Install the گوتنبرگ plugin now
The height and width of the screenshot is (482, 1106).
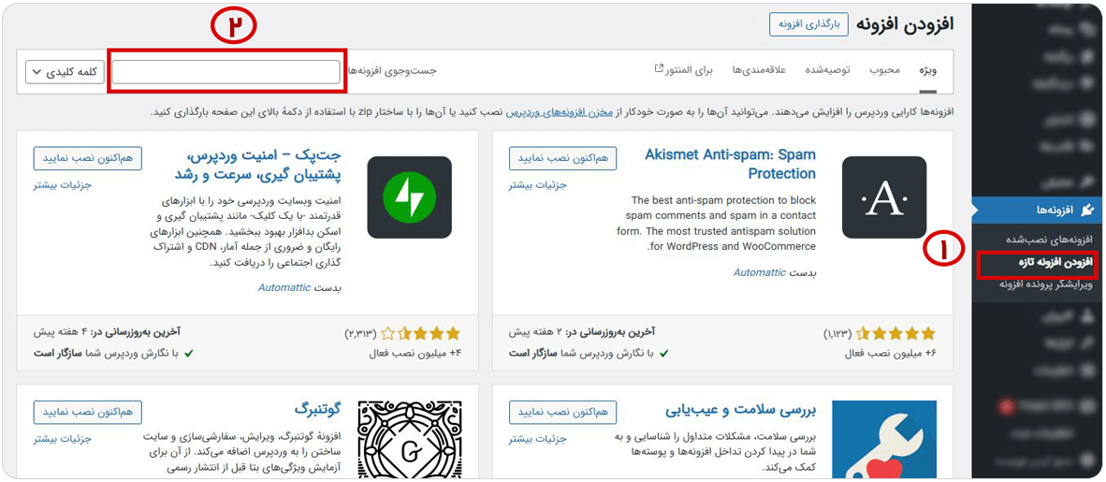click(x=87, y=412)
